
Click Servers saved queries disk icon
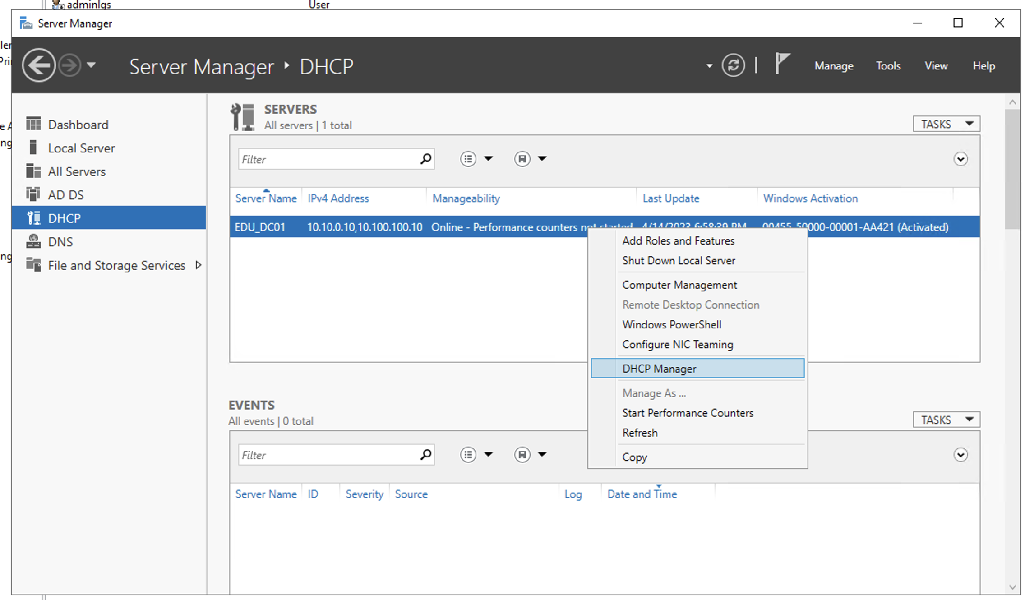coord(522,159)
